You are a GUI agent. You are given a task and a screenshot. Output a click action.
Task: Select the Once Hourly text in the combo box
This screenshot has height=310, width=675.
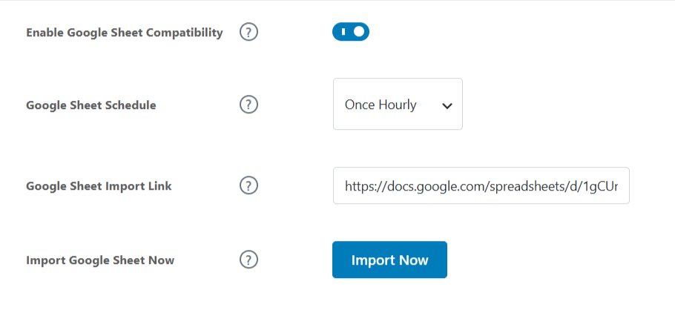[x=381, y=105]
